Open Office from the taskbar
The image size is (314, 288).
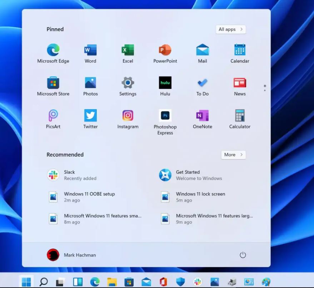point(163,282)
